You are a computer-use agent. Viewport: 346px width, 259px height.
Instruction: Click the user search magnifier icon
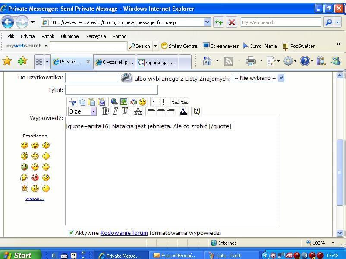click(127, 78)
